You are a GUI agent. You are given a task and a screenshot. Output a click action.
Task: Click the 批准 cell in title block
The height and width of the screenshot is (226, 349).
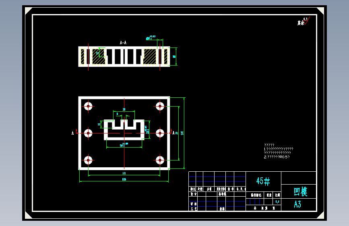222,209
